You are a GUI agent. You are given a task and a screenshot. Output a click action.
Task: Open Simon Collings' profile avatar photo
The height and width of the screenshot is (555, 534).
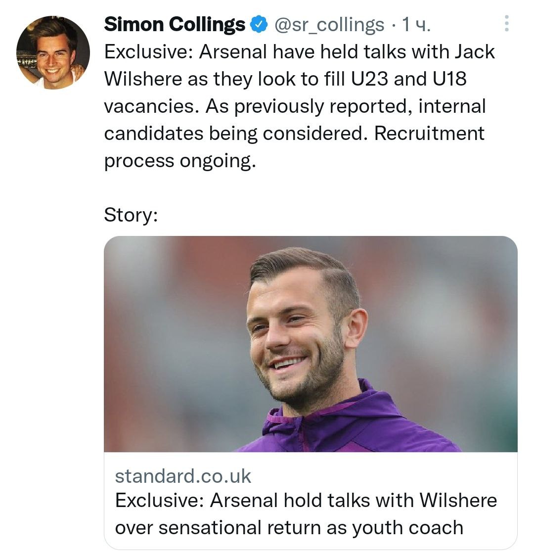pyautogui.click(x=53, y=53)
